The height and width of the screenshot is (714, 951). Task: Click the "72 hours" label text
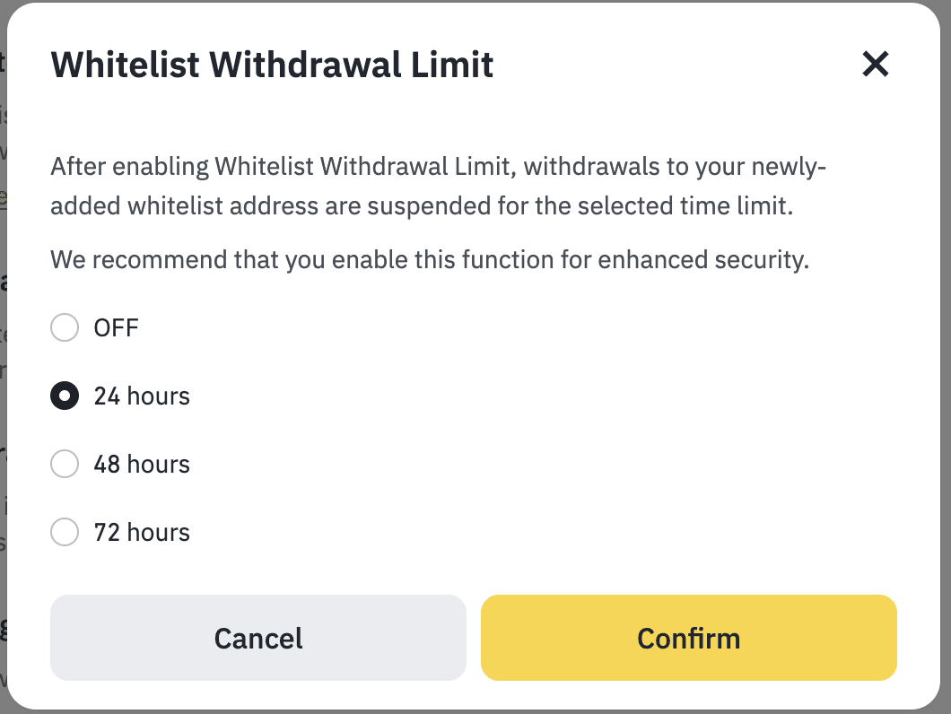142,533
